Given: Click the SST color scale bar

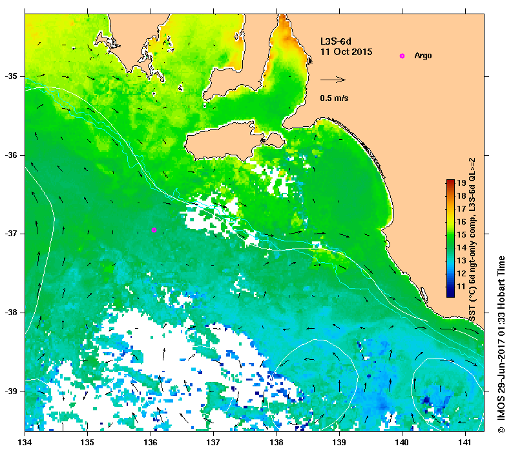Looking at the screenshot, I should coord(450,238).
